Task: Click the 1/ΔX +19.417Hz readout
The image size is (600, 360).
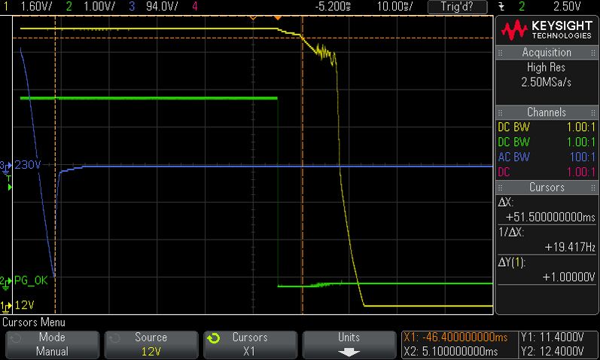Action: (547, 239)
